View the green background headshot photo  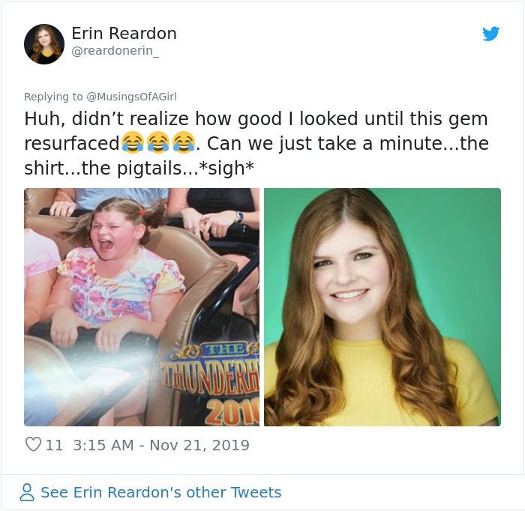click(x=382, y=307)
